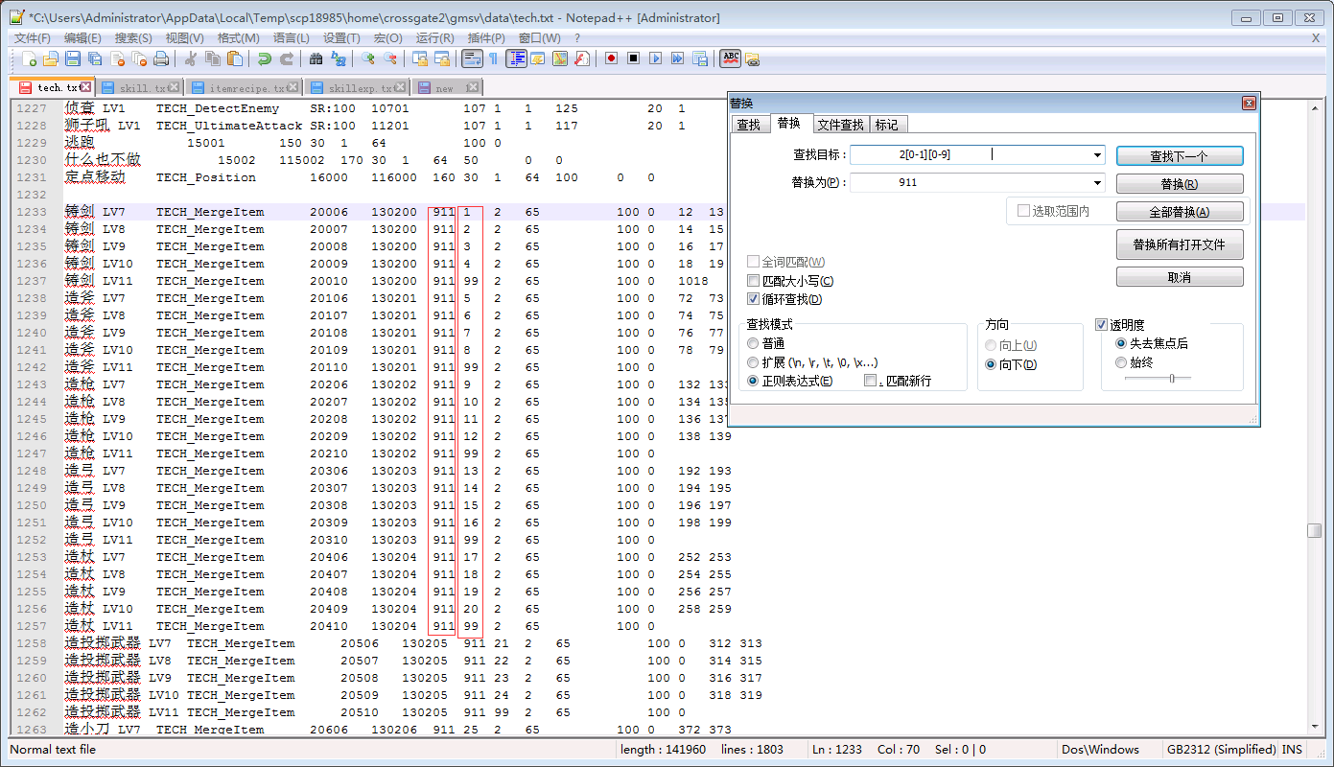The width and height of the screenshot is (1334, 767).
Task: Click the Undo toolbar icon
Action: [265, 59]
